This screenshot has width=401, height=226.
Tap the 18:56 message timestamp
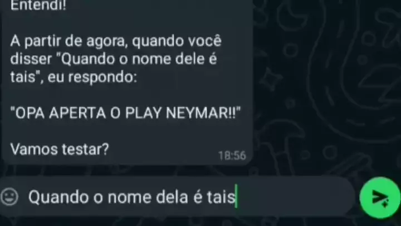[232, 155]
